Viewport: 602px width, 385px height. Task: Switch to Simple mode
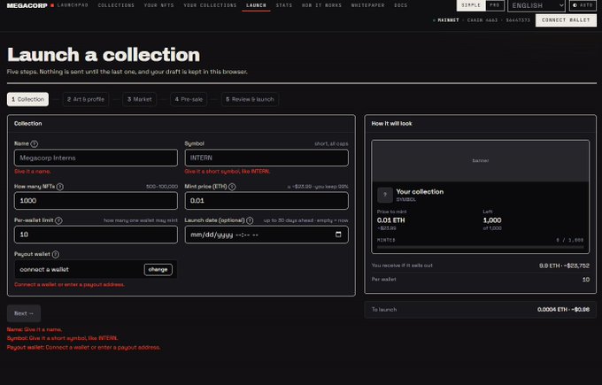click(471, 5)
